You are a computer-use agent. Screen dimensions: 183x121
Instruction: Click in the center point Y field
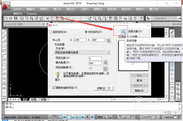(98, 40)
